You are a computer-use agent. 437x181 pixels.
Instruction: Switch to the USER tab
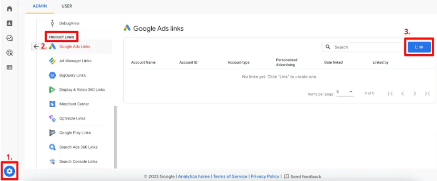pos(67,6)
